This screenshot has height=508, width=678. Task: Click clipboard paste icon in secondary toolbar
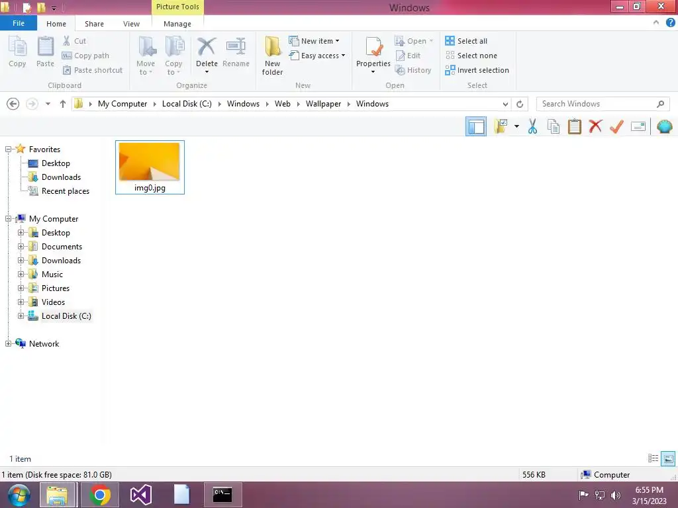[575, 126]
